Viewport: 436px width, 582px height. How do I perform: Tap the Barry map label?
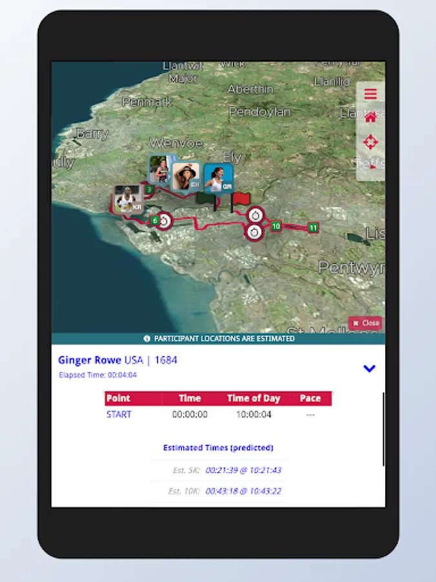point(92,133)
